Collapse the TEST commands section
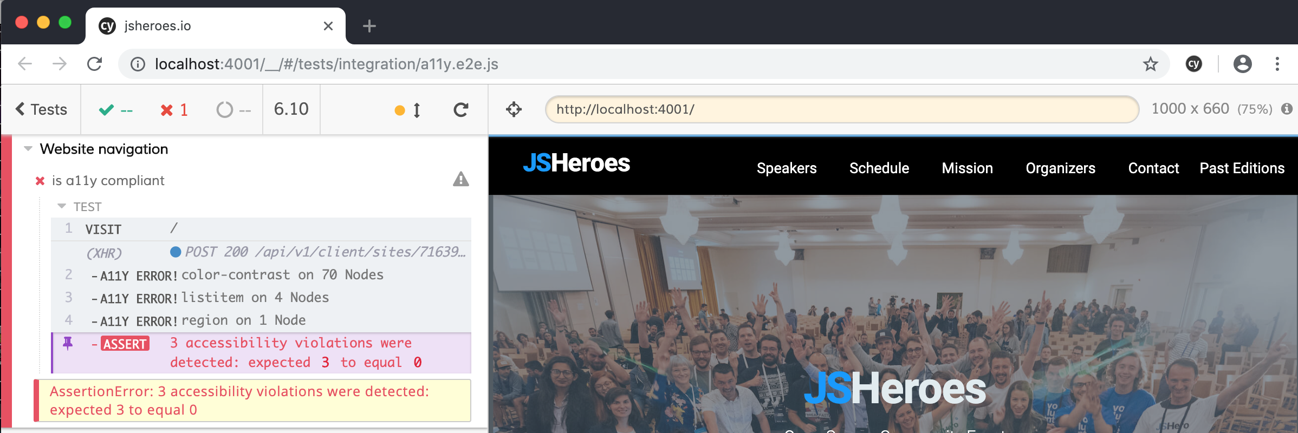The image size is (1298, 433). click(62, 207)
